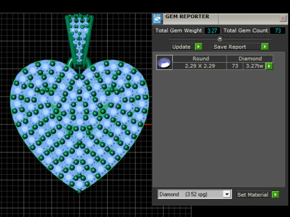
Task: Click the Save Report button label
Action: (x=230, y=47)
